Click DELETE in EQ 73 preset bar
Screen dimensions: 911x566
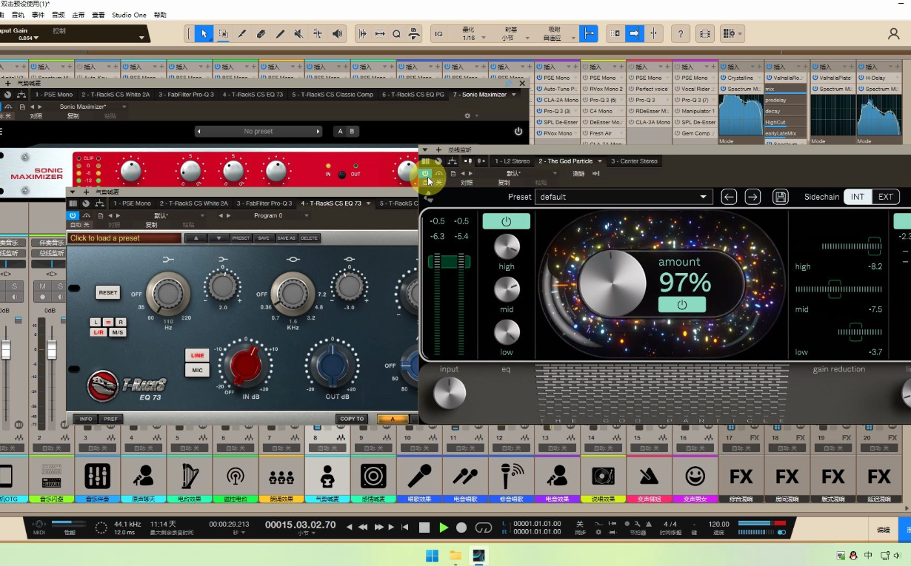tap(309, 238)
